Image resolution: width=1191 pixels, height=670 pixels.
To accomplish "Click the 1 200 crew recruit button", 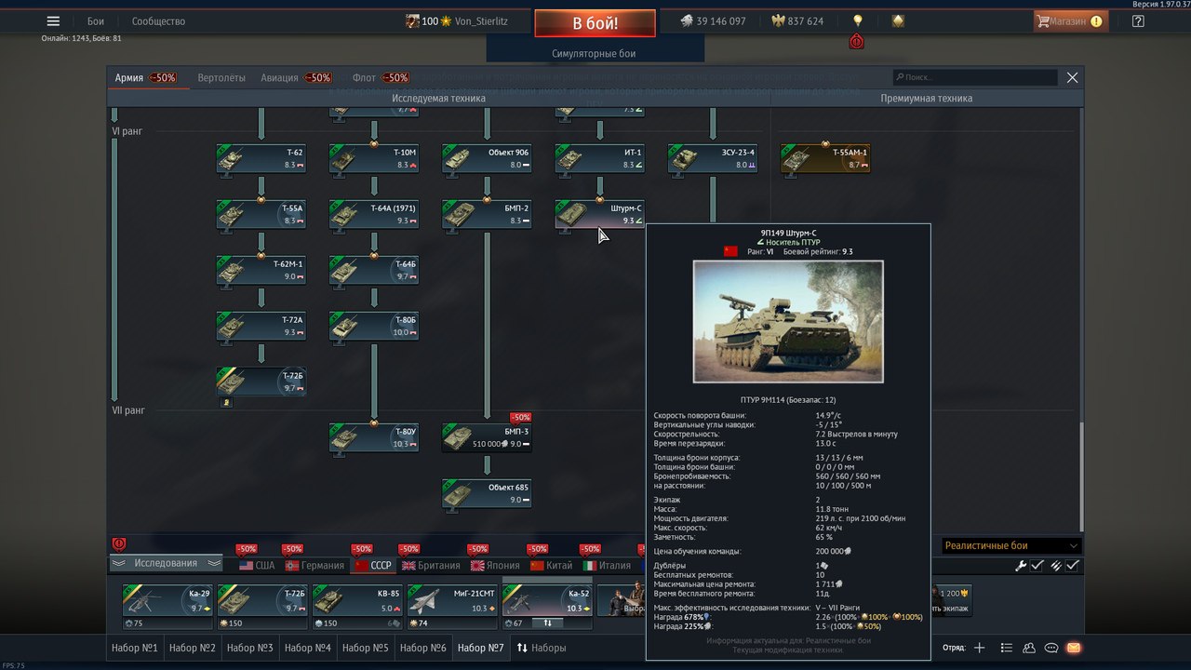I will (953, 600).
